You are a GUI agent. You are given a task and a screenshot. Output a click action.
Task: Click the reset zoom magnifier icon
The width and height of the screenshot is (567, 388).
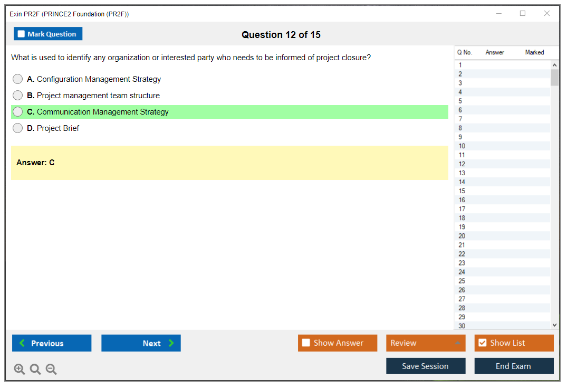pyautogui.click(x=35, y=370)
